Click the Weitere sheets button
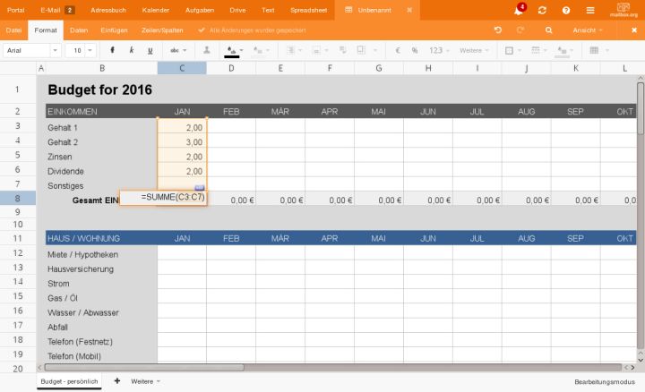645x392 pixels. coord(144,381)
